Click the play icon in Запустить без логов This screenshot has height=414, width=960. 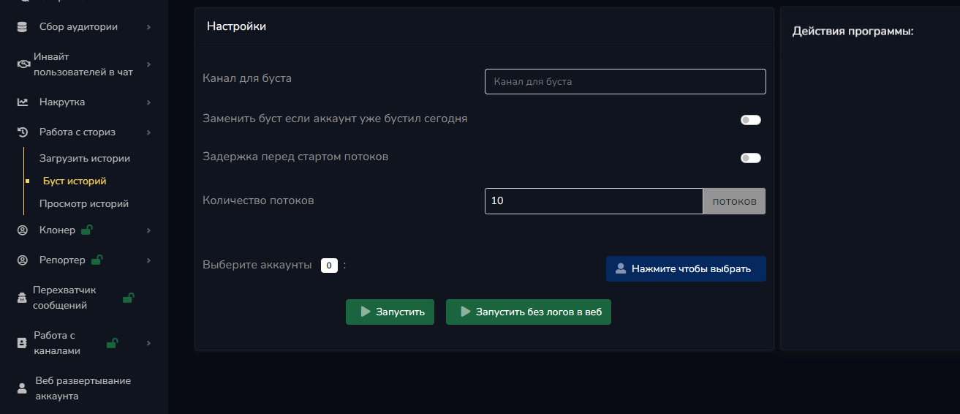(465, 312)
